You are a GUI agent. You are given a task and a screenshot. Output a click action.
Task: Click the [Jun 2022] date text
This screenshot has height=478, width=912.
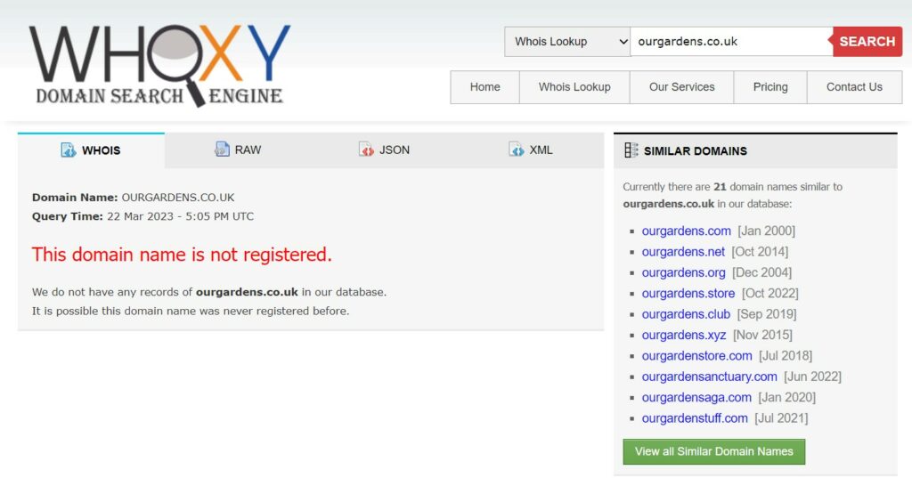point(812,377)
